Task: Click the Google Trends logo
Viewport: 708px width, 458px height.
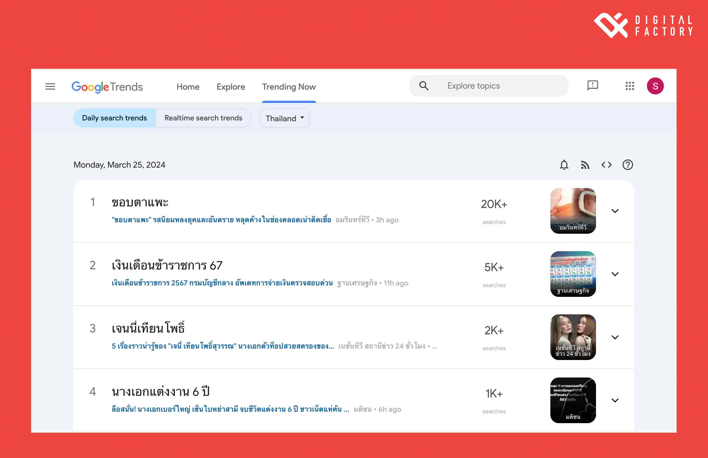Action: (107, 87)
